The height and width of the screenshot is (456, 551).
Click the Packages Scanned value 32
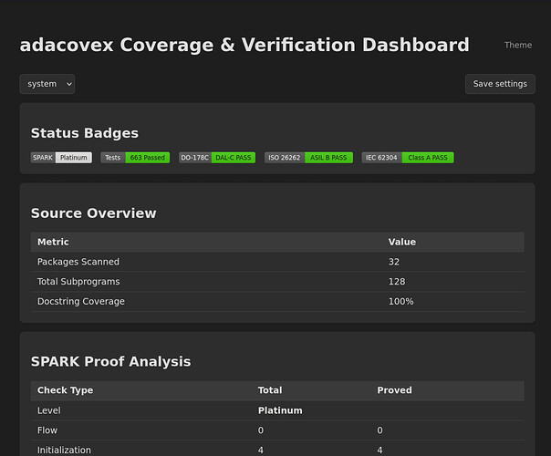tap(394, 262)
